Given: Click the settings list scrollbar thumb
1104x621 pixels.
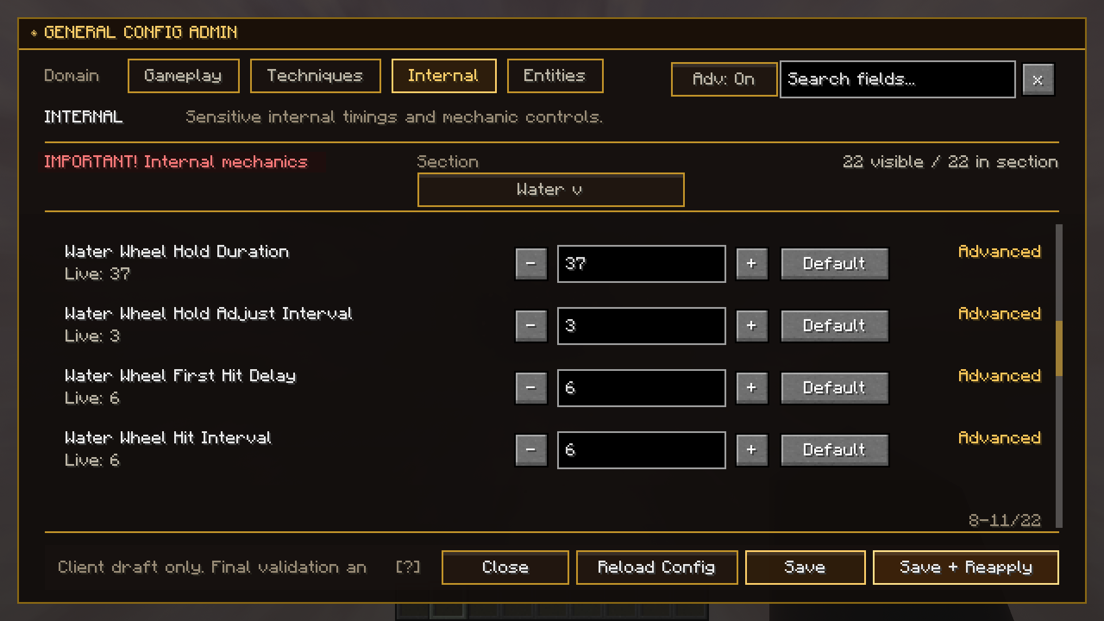Looking at the screenshot, I should pyautogui.click(x=1059, y=348).
